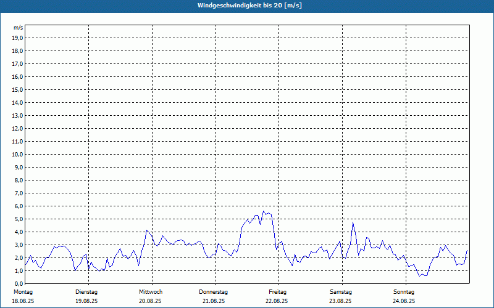Select the 'Dienstag' day label

(86, 291)
